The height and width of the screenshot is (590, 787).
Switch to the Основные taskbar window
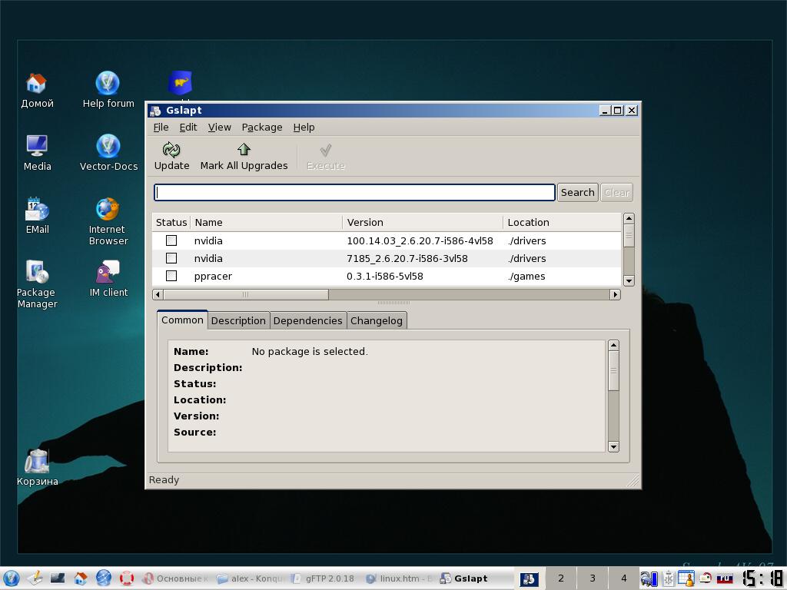pyautogui.click(x=175, y=578)
